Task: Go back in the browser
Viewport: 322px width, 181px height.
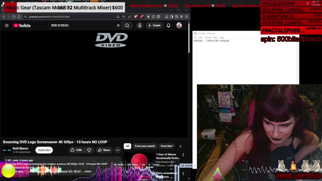Action: point(4,17)
